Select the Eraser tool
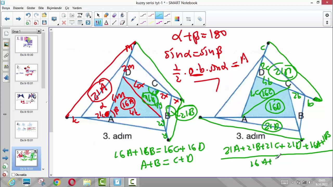 point(122,23)
